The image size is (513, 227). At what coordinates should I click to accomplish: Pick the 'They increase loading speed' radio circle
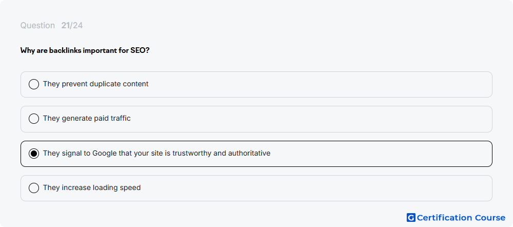[x=34, y=188]
